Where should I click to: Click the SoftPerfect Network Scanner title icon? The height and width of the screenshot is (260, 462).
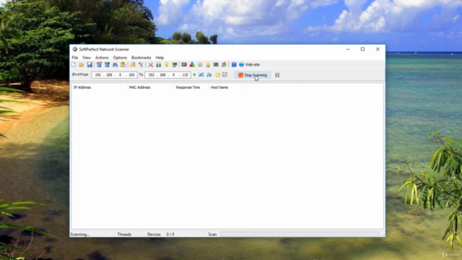(x=75, y=49)
